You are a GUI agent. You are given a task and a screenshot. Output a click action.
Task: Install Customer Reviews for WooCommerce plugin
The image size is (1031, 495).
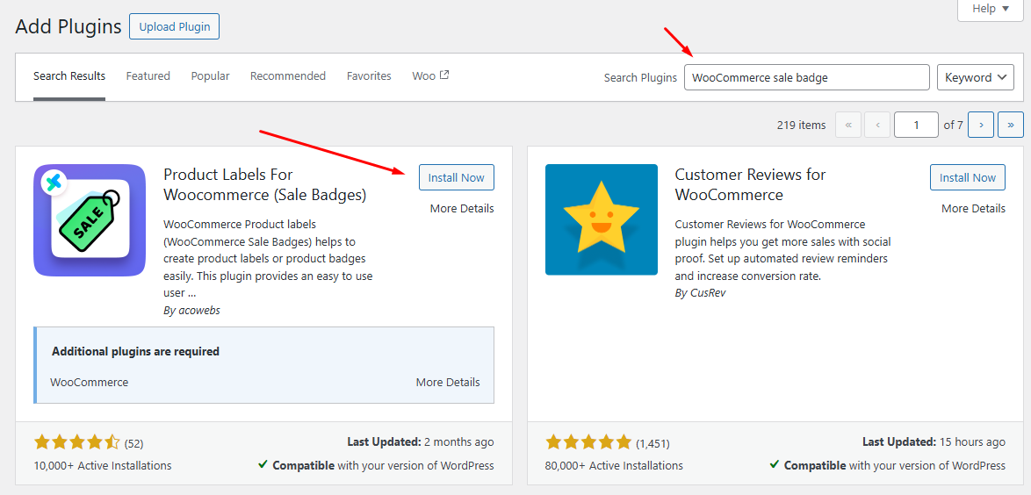(968, 177)
